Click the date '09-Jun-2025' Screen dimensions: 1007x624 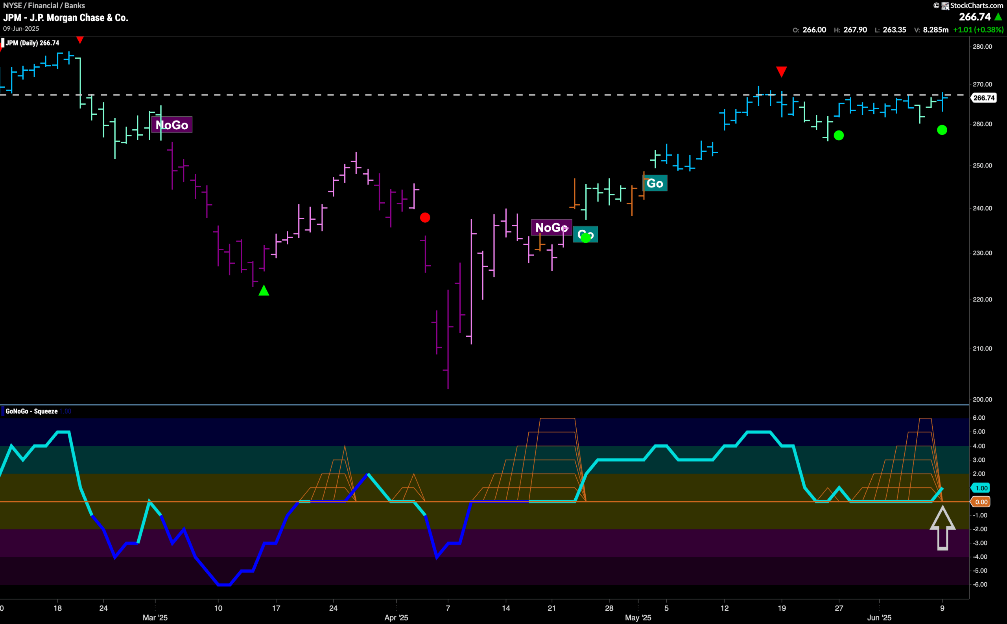pos(21,28)
